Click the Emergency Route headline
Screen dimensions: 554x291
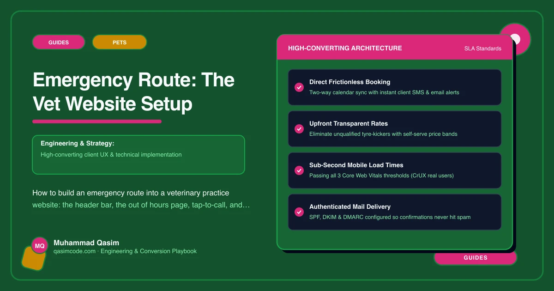(133, 92)
